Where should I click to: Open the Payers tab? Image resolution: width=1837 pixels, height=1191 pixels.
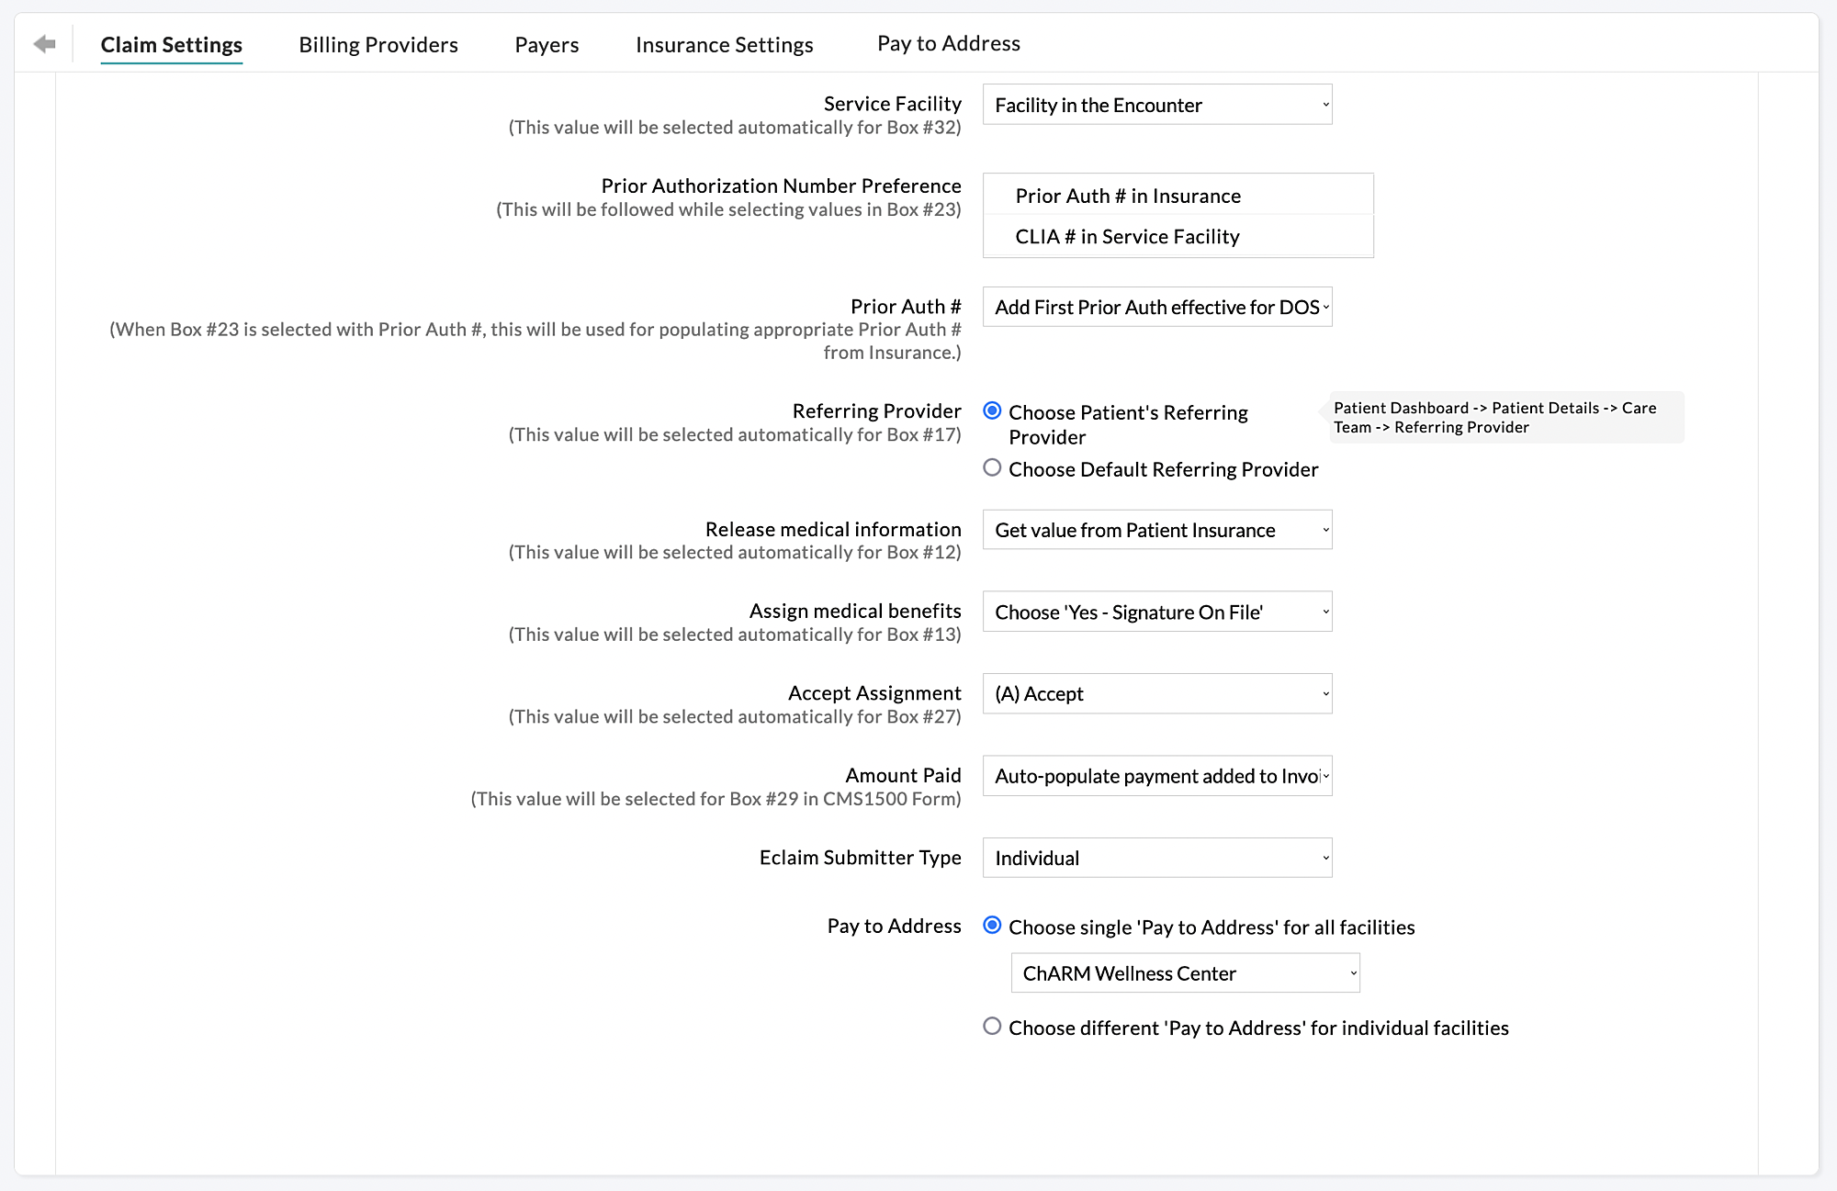point(547,44)
